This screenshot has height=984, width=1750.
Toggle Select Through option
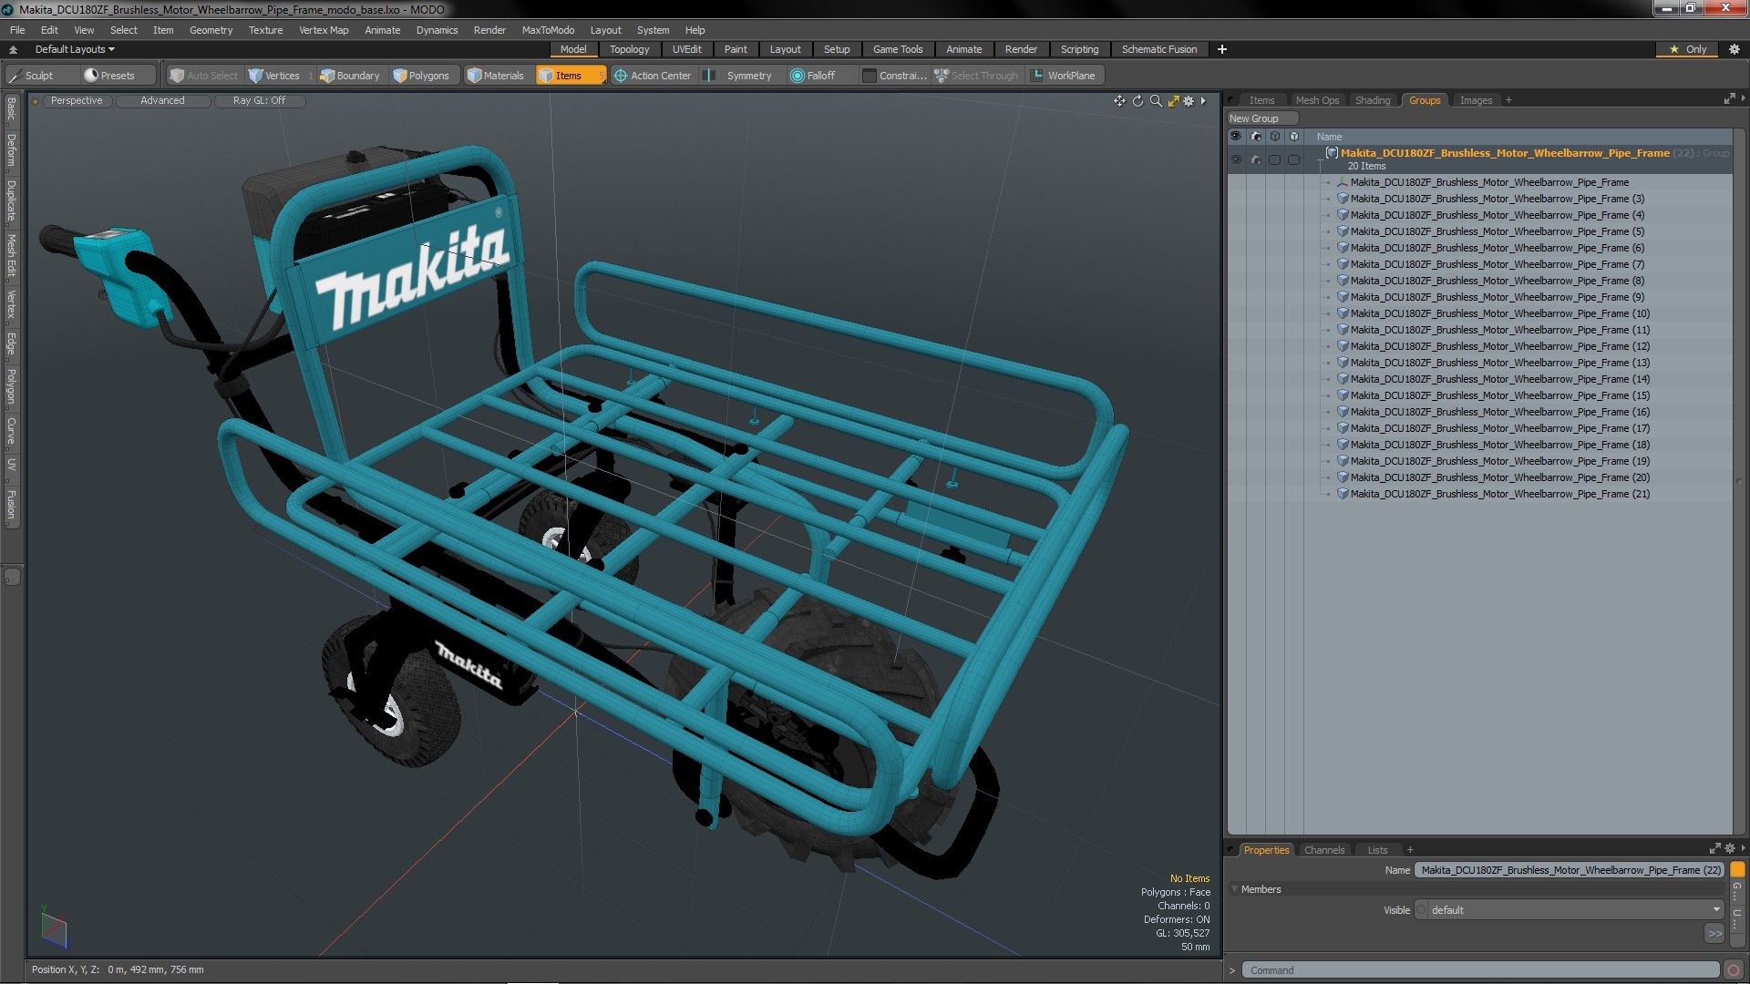click(x=976, y=76)
